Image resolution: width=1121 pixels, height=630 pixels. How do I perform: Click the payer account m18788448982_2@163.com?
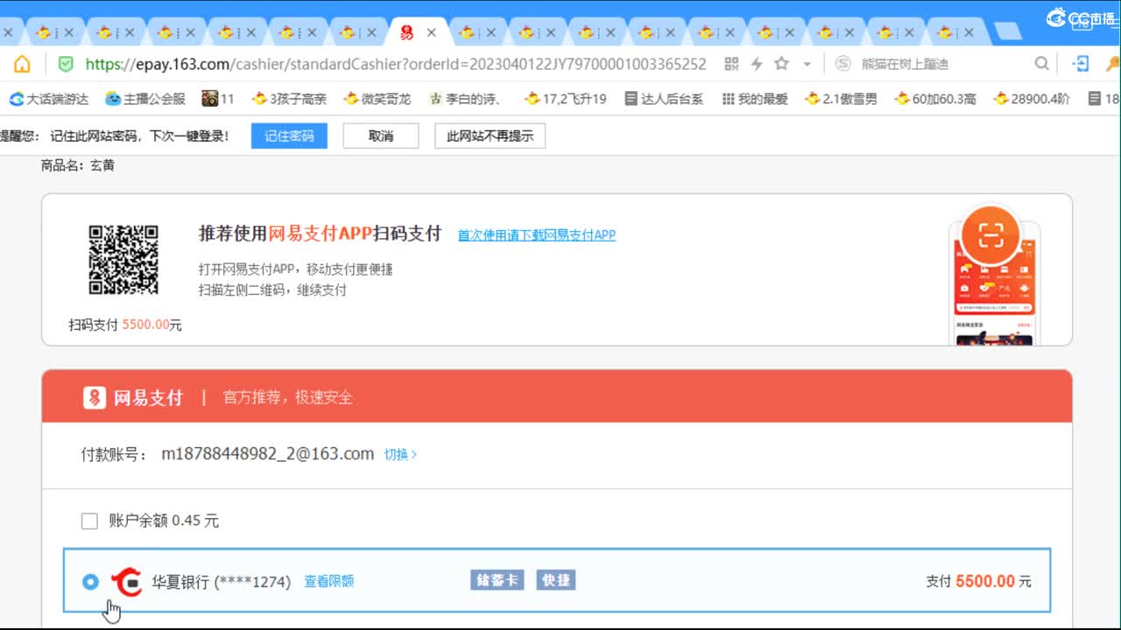(268, 454)
